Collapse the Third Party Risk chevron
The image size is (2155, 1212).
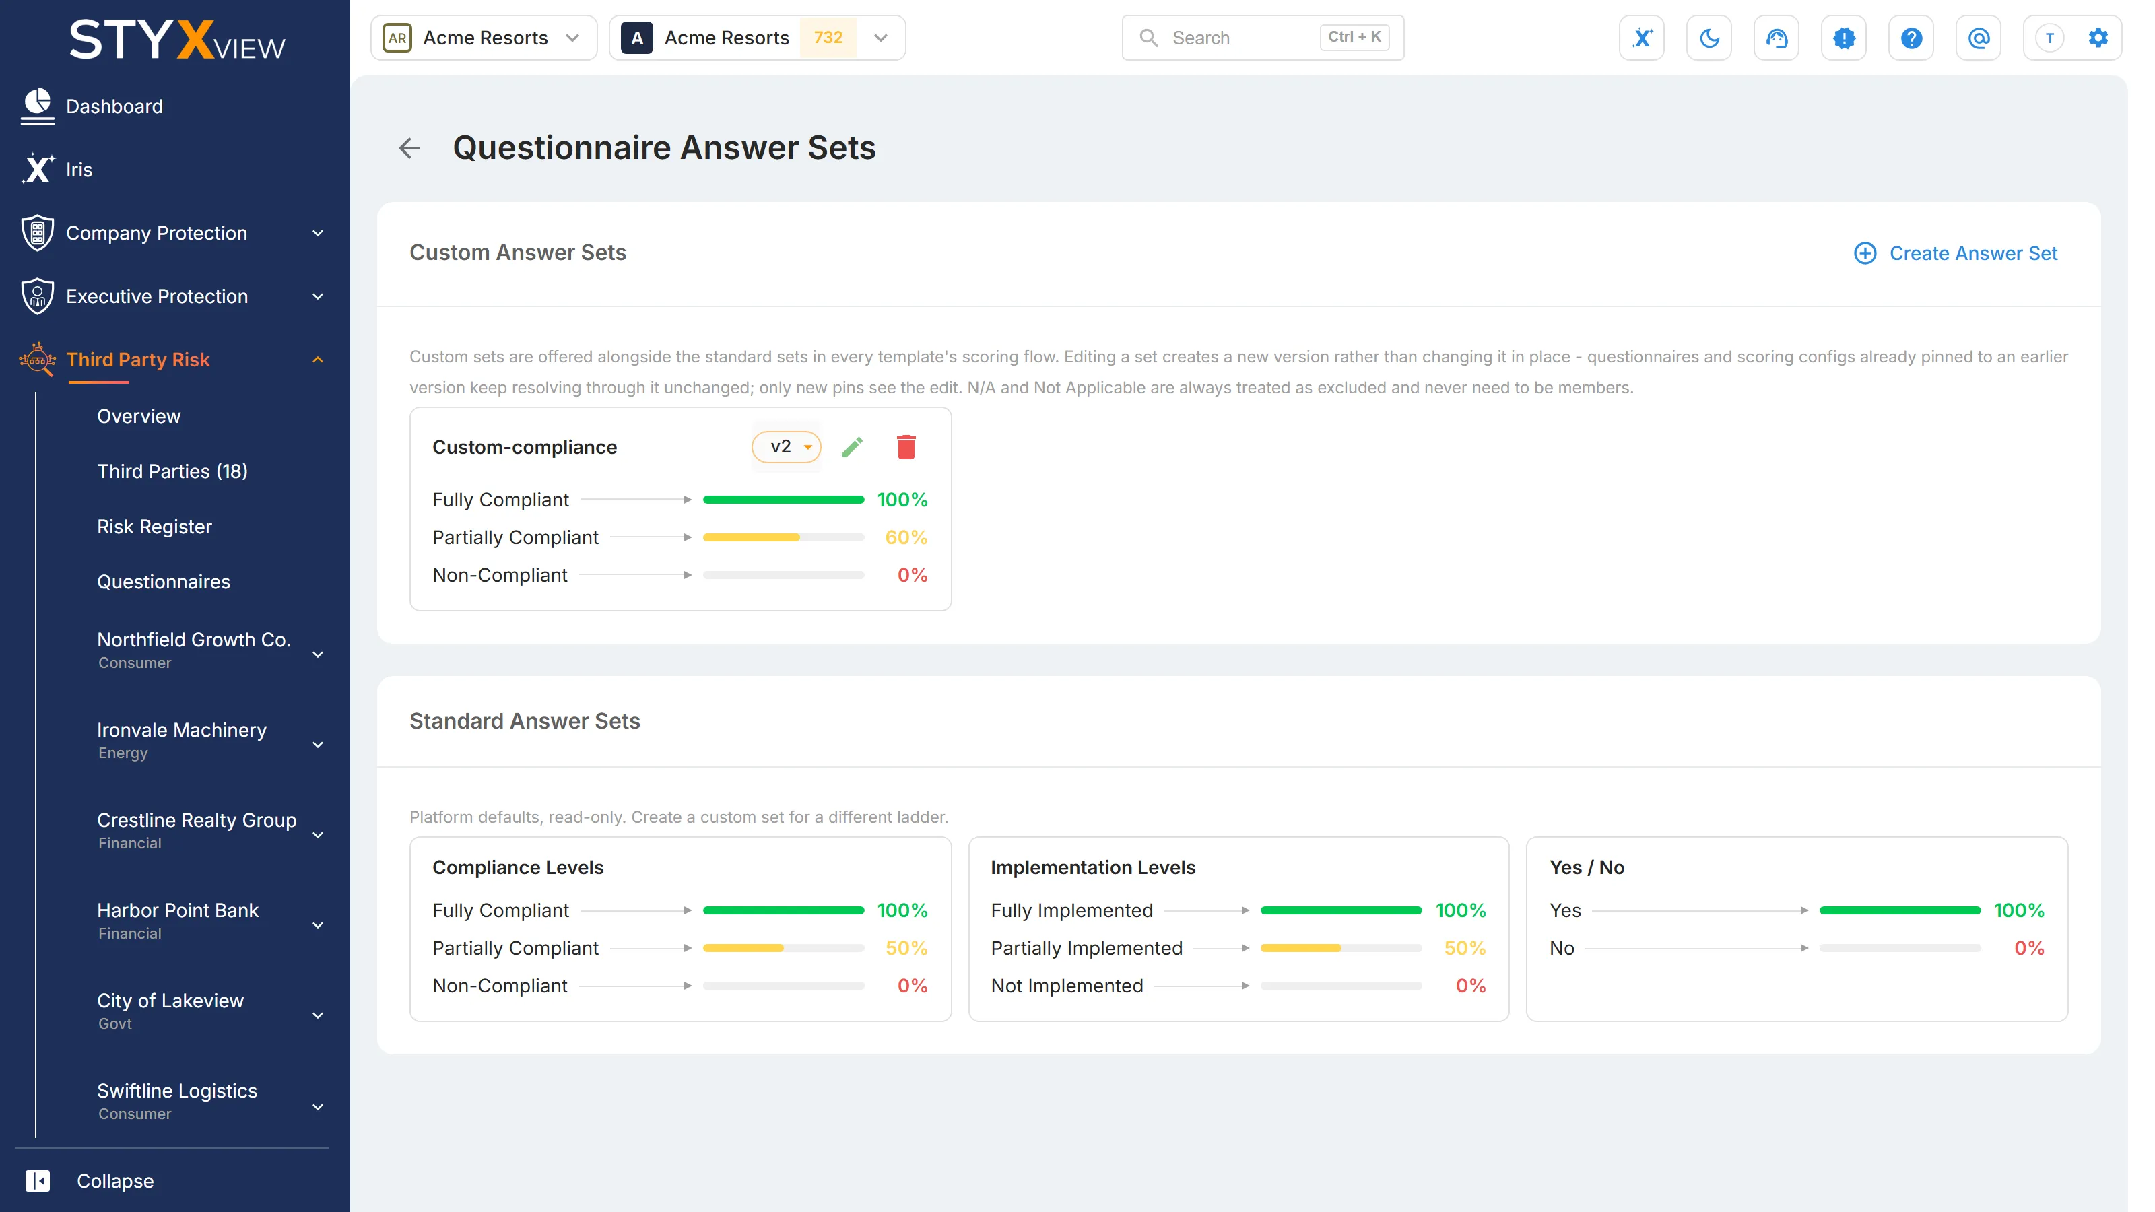point(318,360)
